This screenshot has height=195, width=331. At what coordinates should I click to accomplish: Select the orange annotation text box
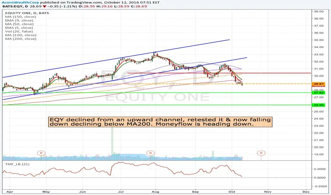coord(161,122)
